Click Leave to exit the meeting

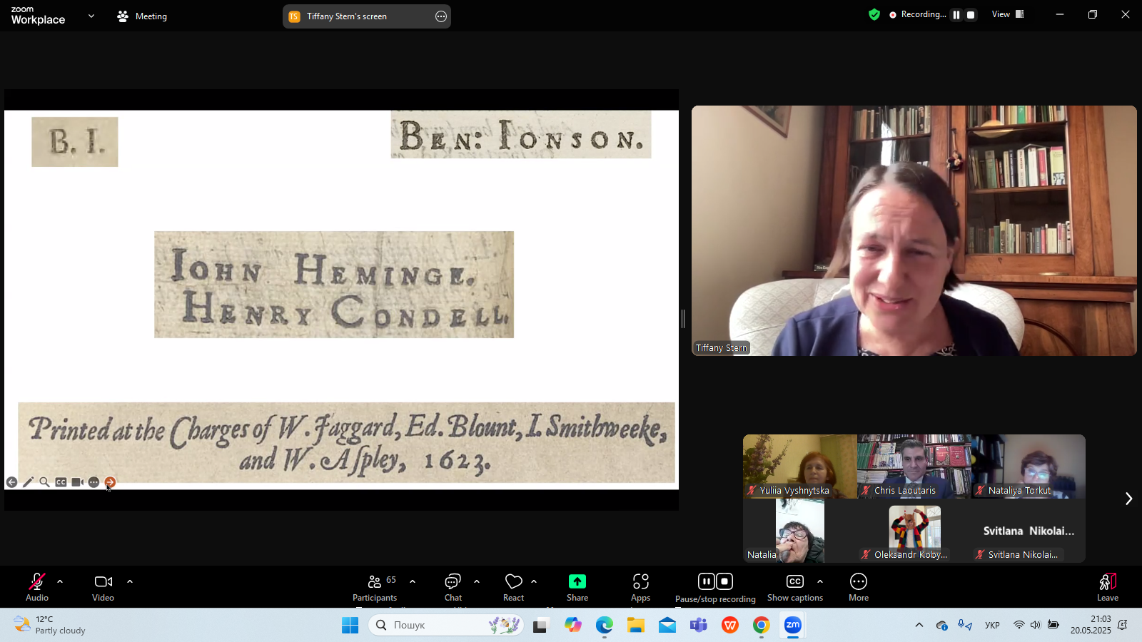(x=1107, y=587)
